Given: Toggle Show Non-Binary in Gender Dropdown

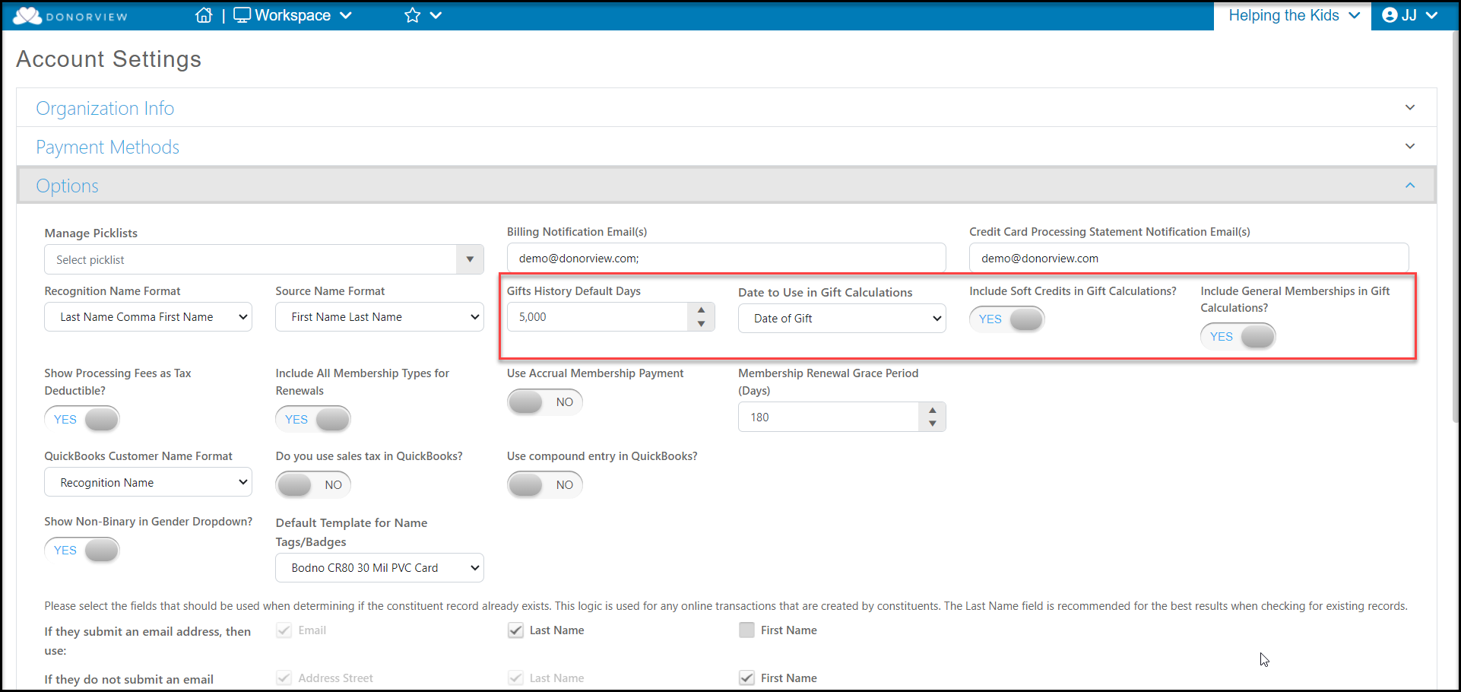Looking at the screenshot, I should point(82,550).
